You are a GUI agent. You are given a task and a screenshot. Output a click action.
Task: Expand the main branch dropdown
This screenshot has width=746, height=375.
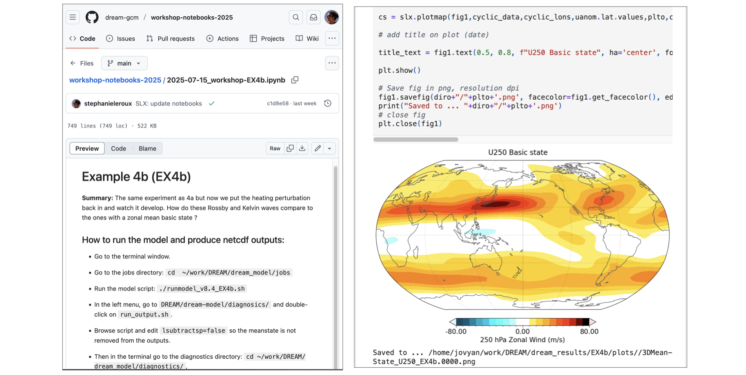124,63
